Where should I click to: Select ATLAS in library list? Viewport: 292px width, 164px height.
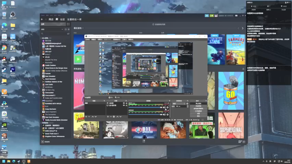pos(46,57)
